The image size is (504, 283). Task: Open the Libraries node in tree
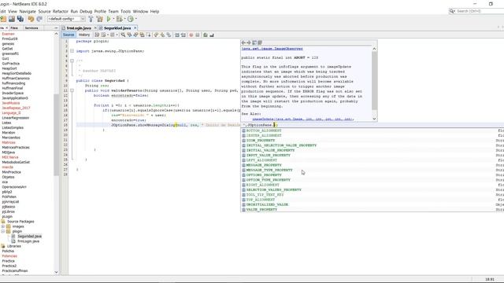point(14,246)
